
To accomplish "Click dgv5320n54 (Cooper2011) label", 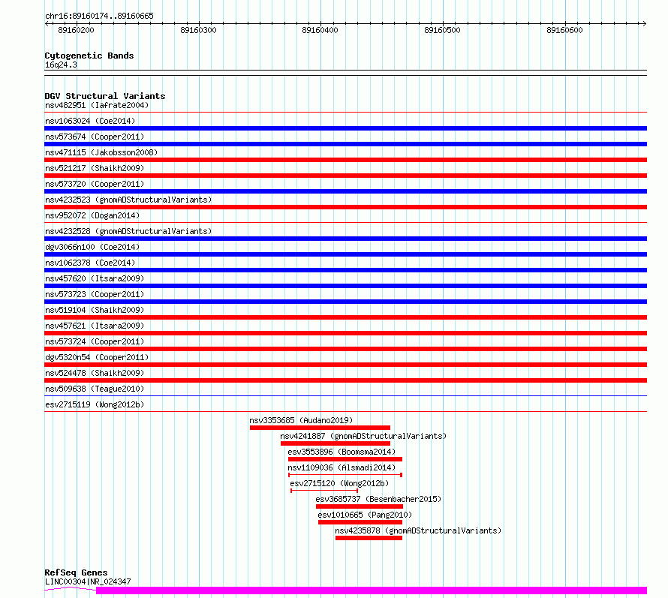I will coord(97,357).
